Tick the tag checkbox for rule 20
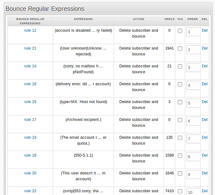Image resolution: width=215 pixels, height=195 pixels. [180, 173]
